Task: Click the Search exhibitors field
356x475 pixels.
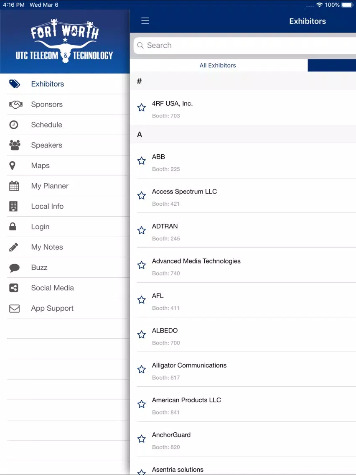Action: (244, 46)
